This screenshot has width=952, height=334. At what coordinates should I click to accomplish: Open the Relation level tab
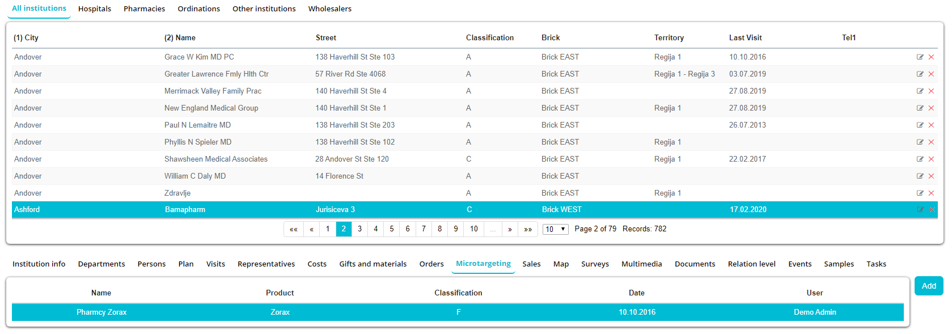pos(751,264)
